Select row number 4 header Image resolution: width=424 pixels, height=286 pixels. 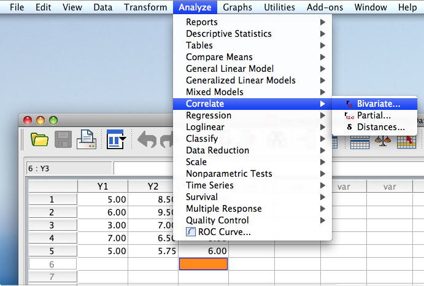click(x=53, y=238)
